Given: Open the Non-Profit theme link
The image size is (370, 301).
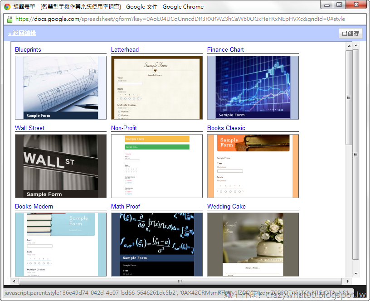Looking at the screenshot, I should pos(124,128).
